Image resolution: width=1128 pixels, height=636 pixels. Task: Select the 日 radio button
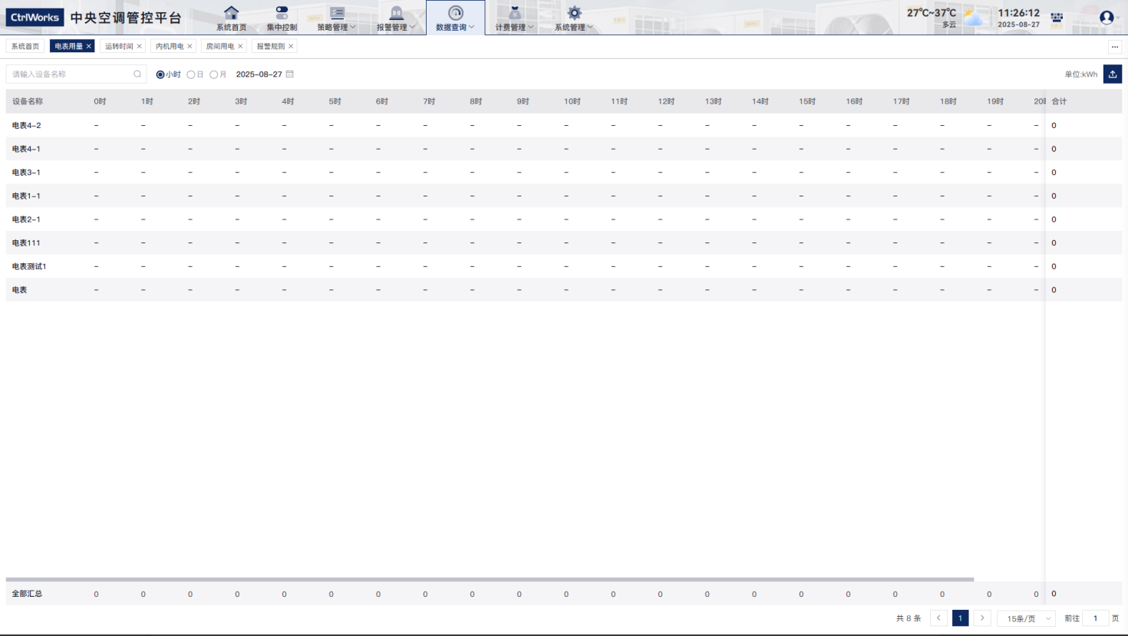pyautogui.click(x=191, y=75)
